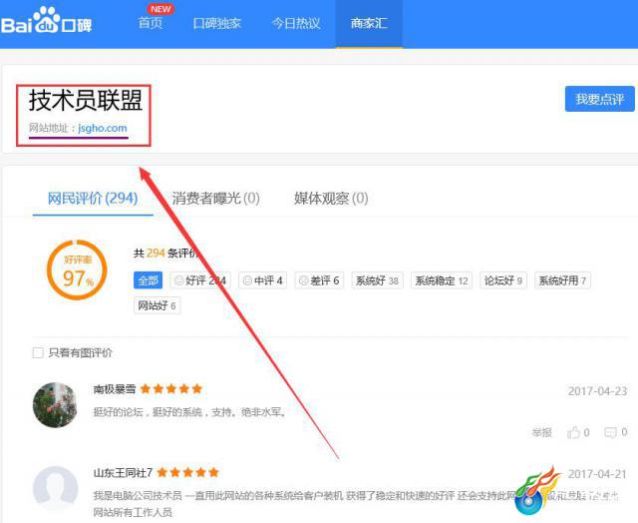Click the 97% 好评率 circle indicator
Screen dimensions: 638x523
tap(77, 270)
